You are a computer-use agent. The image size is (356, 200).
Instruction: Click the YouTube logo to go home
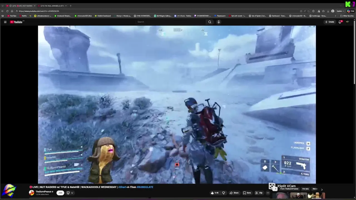pos(17,22)
